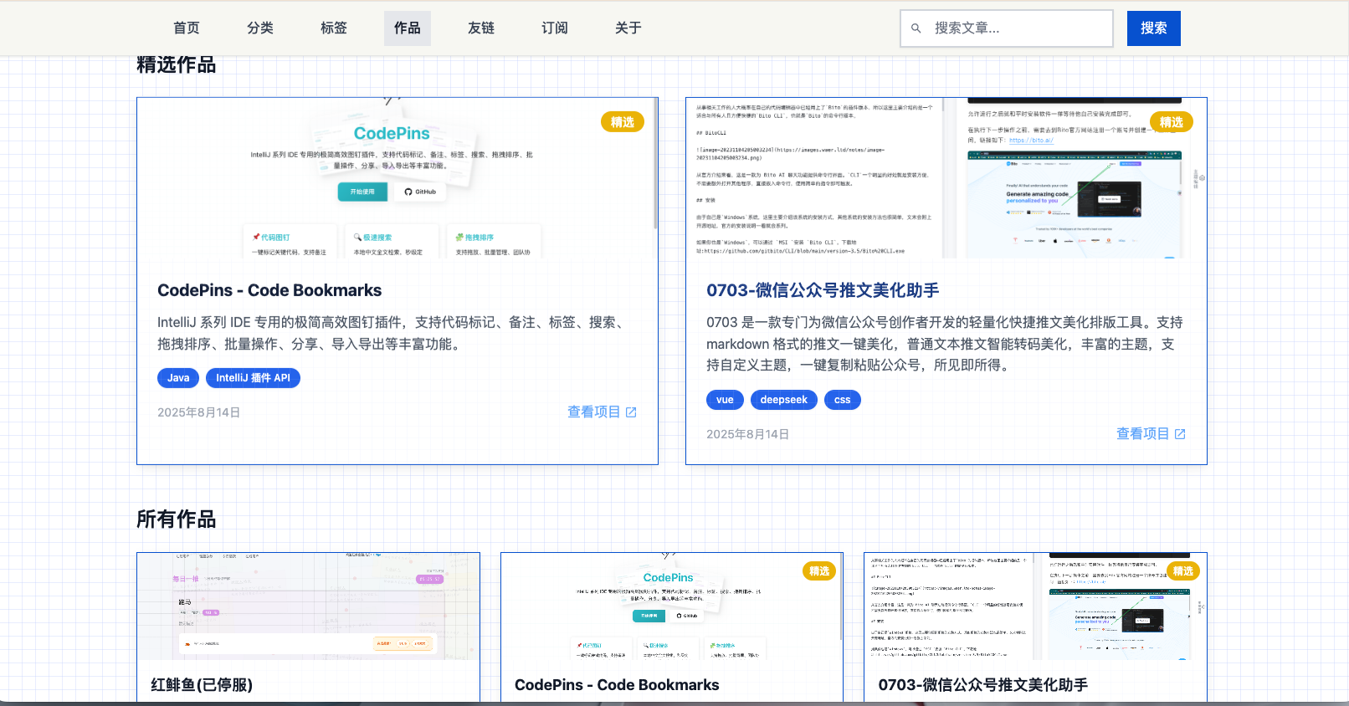Open featured CodePins - Code Bookmarks title
The height and width of the screenshot is (706, 1349).
[x=269, y=290]
